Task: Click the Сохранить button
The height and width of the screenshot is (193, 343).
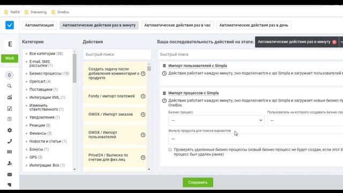Action: coord(198,182)
